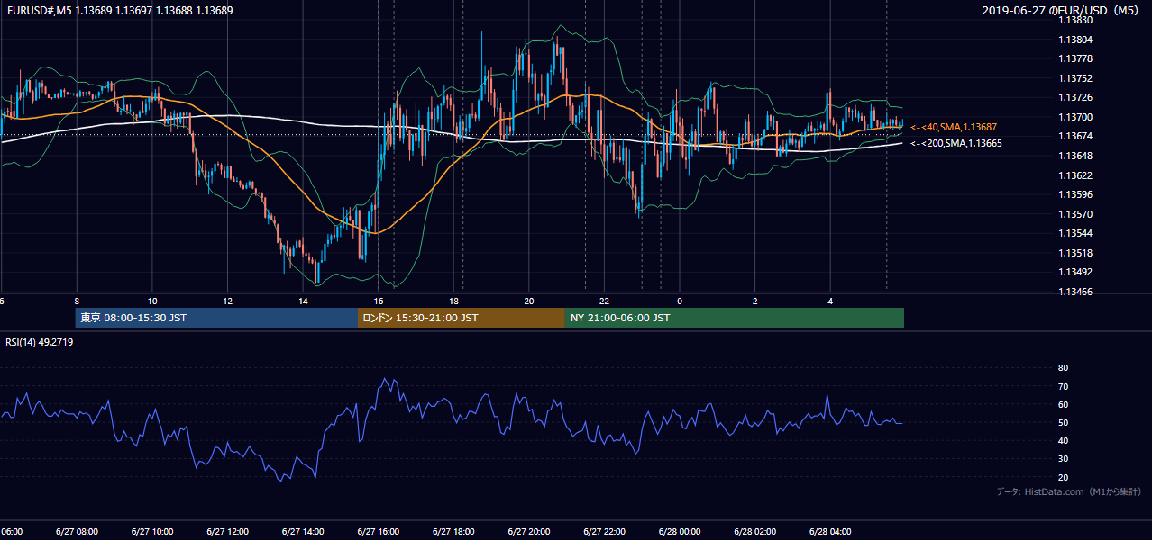The width and height of the screenshot is (1152, 540).
Task: Click the EURUSD#,M5 symbol header text
Action: coord(38,10)
